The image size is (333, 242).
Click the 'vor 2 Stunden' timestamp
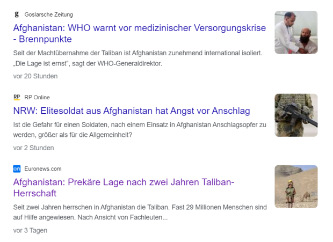(x=33, y=148)
